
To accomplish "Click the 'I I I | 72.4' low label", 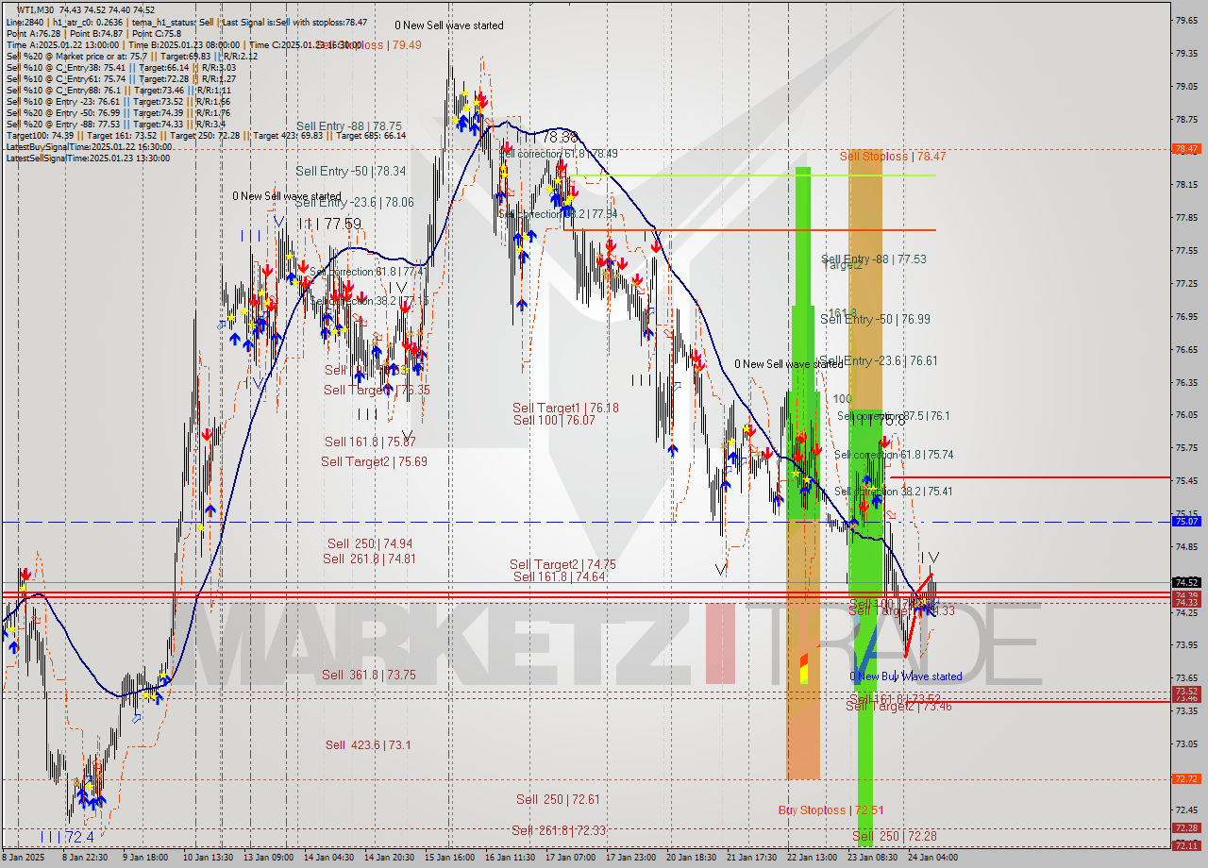I will tap(66, 837).
